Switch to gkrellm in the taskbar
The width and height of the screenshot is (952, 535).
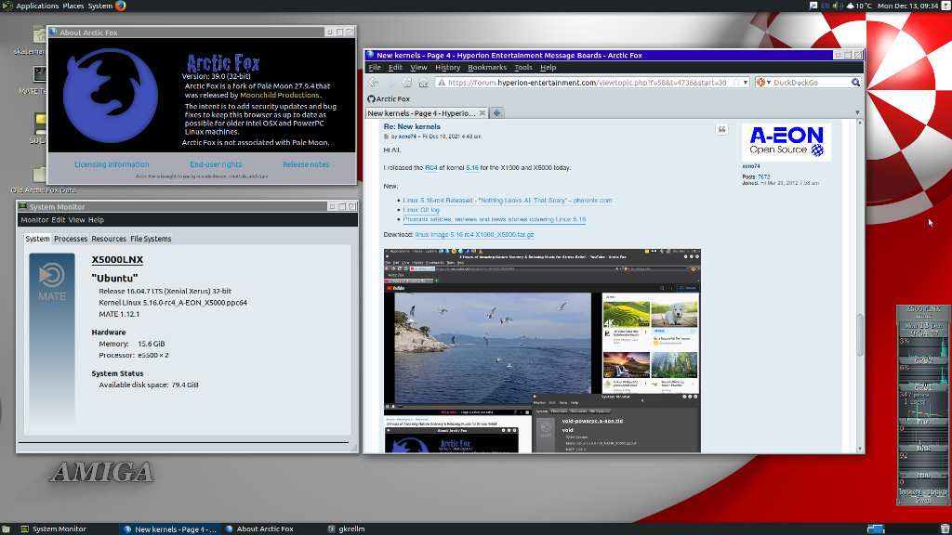[348, 528]
